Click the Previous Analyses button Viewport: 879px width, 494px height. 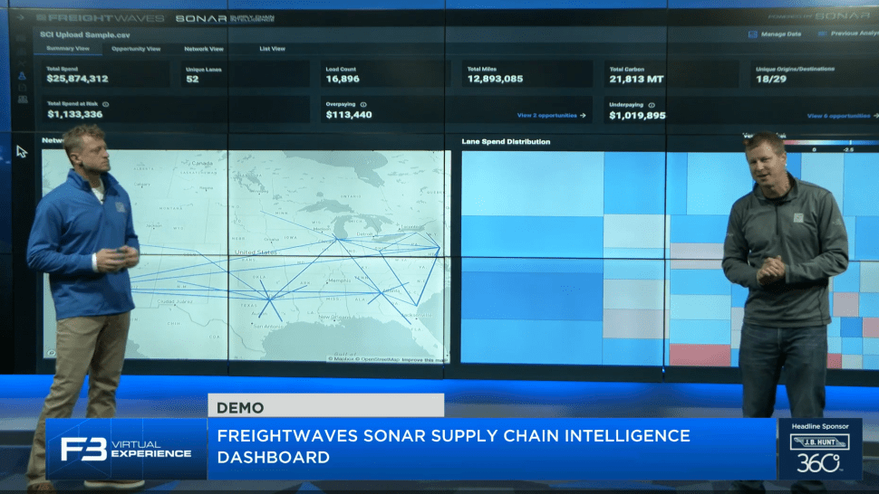click(x=848, y=33)
